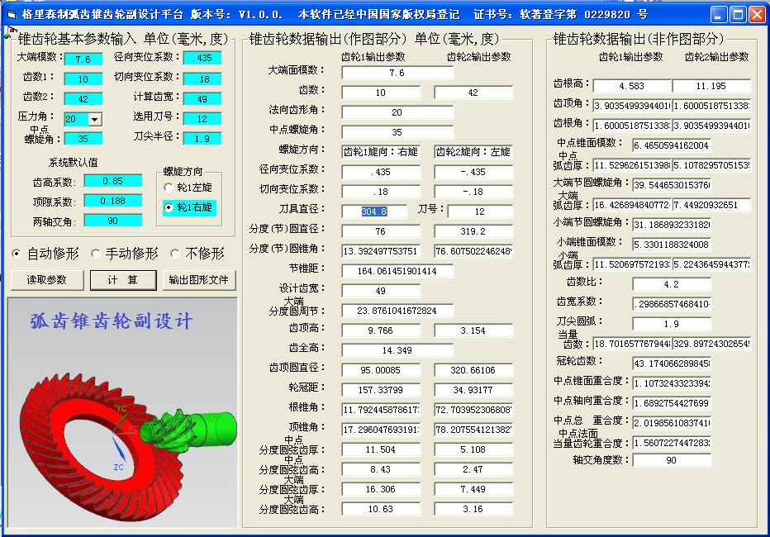Viewport: 770px width, 537px height.
Task: Click the 大端模数 input field
Action: point(83,59)
